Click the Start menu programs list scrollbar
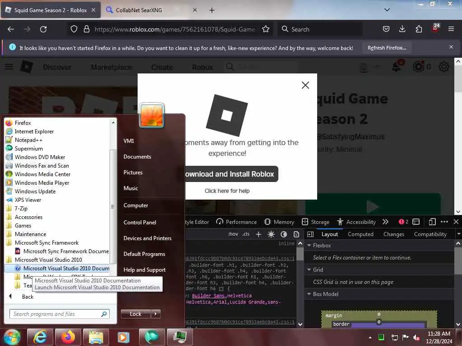The width and height of the screenshot is (462, 346). tap(113, 206)
